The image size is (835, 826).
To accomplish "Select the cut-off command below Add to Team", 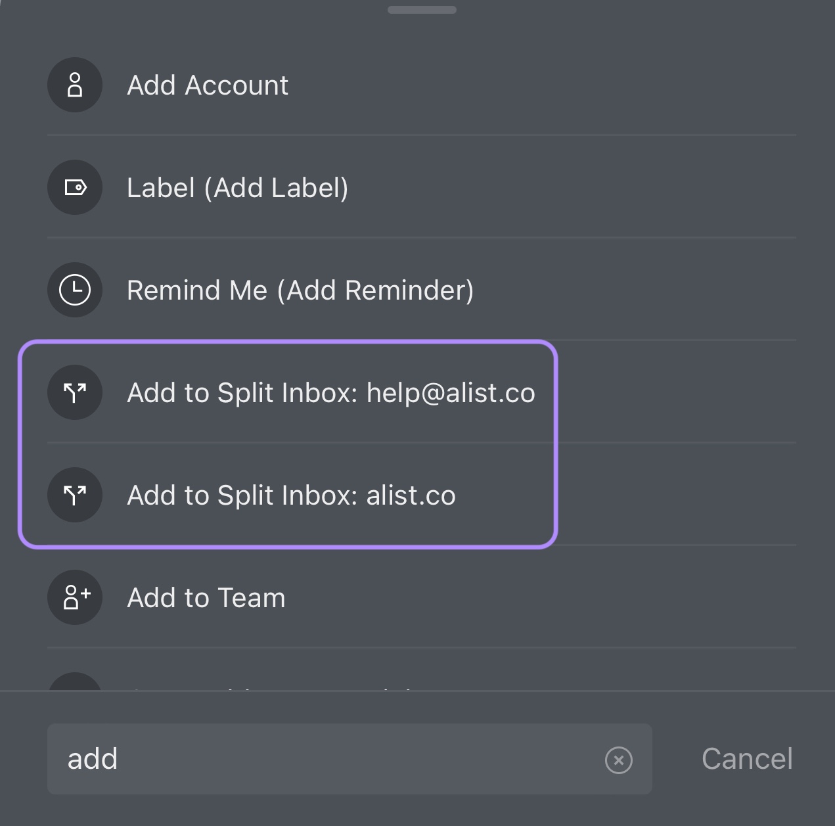I will click(422, 681).
